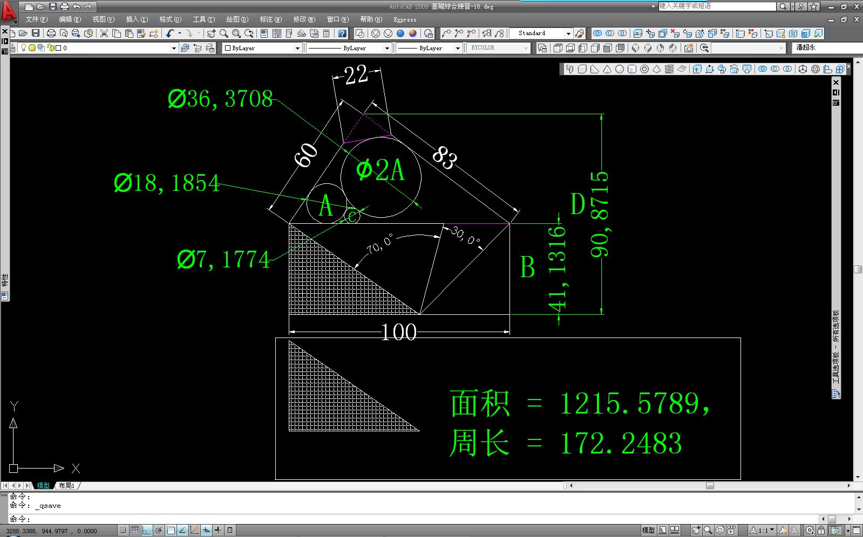Expand the layer list dropdown showing 0
863x537 pixels.
click(x=174, y=48)
